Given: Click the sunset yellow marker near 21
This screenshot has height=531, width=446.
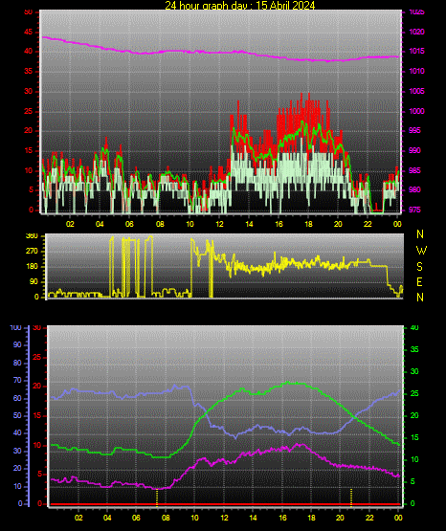Looking at the screenshot, I should coord(351,498).
